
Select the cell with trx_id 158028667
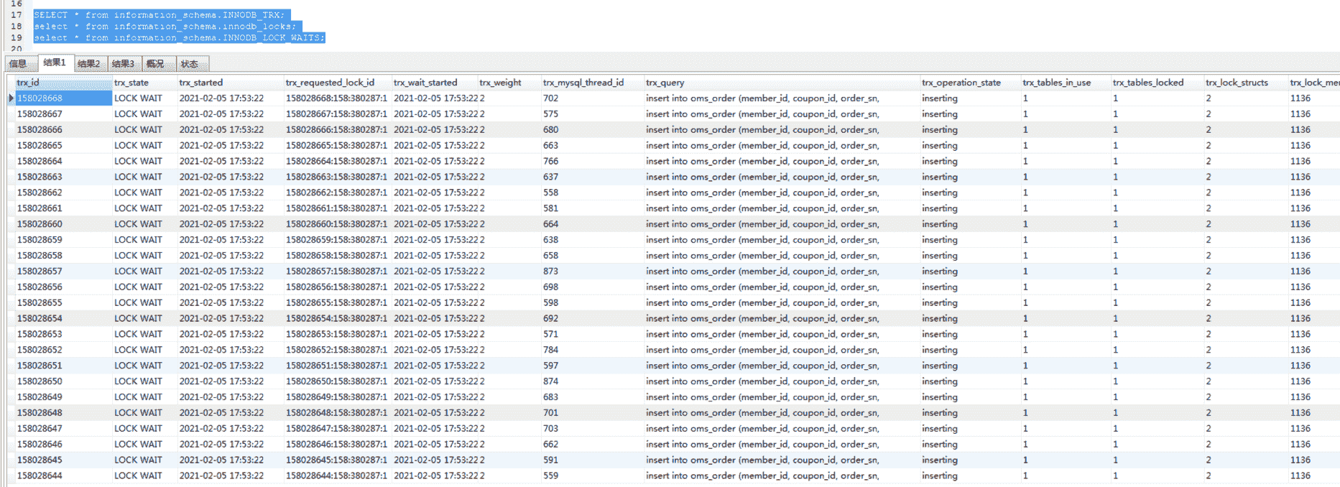[x=63, y=114]
